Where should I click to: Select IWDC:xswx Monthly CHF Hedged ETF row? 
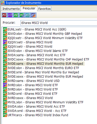tap(48, 59)
